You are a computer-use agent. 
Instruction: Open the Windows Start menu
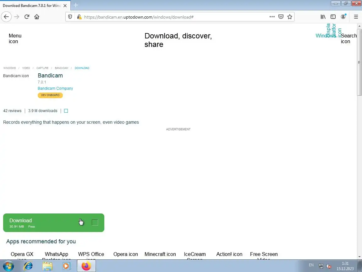(8, 266)
